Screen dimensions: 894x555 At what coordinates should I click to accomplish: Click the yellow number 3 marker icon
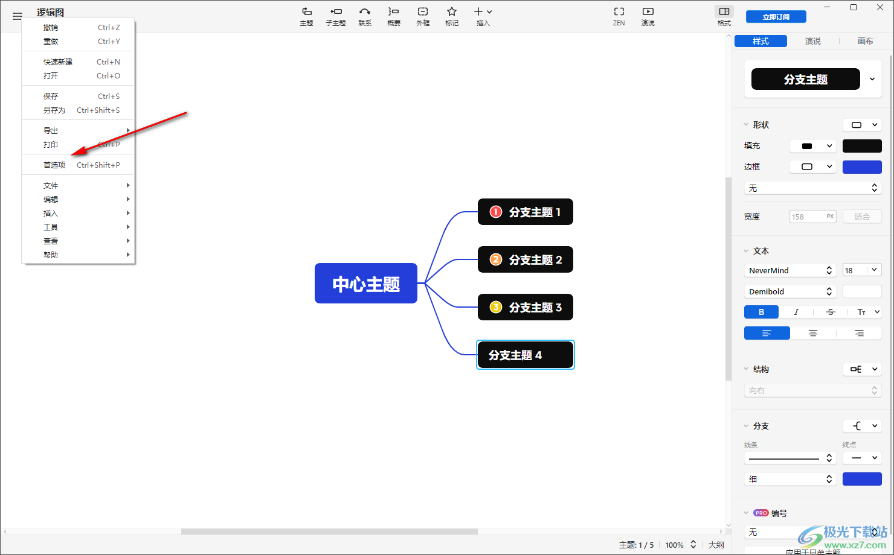496,307
